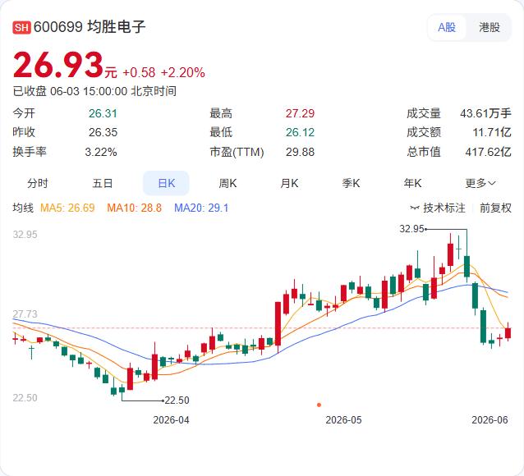The height and width of the screenshot is (476, 524).
Task: Click the 昨收 value 26.35
Action: pos(103,132)
